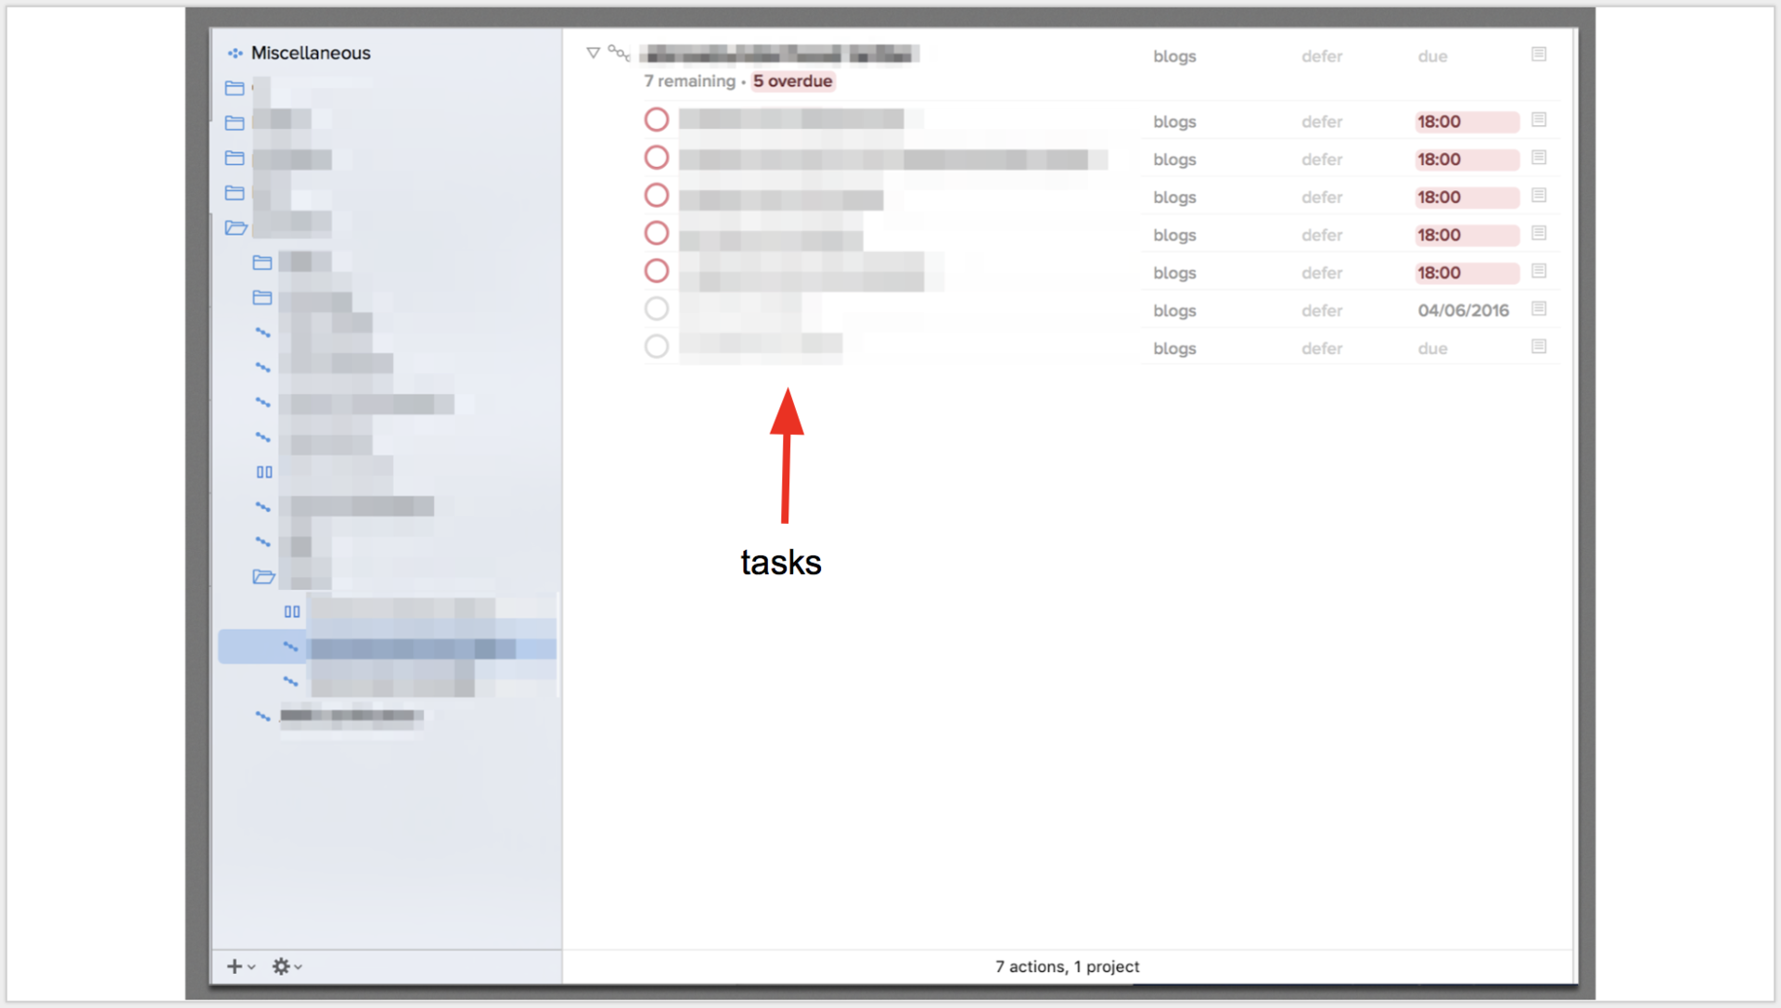This screenshot has height=1008, width=1781.
Task: Click the '5 overdue' status label
Action: [793, 81]
